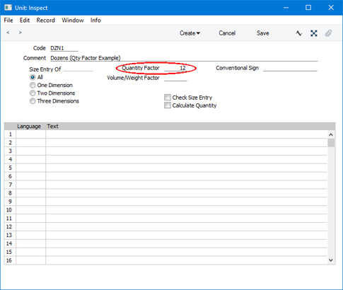This screenshot has height=290, width=343.
Task: Tick the Calculate Quantity checkbox
Action: coord(168,105)
